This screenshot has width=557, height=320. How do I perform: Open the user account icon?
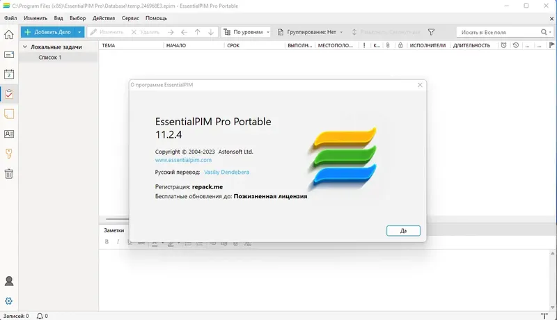point(9,281)
